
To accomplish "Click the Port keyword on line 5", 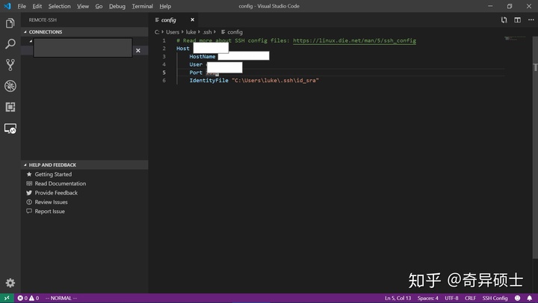I will (196, 73).
